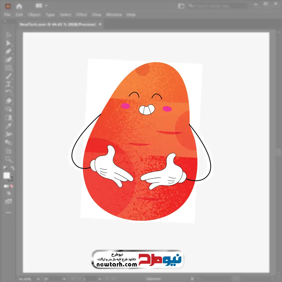Select the Direct Selection tool

coord(8,43)
